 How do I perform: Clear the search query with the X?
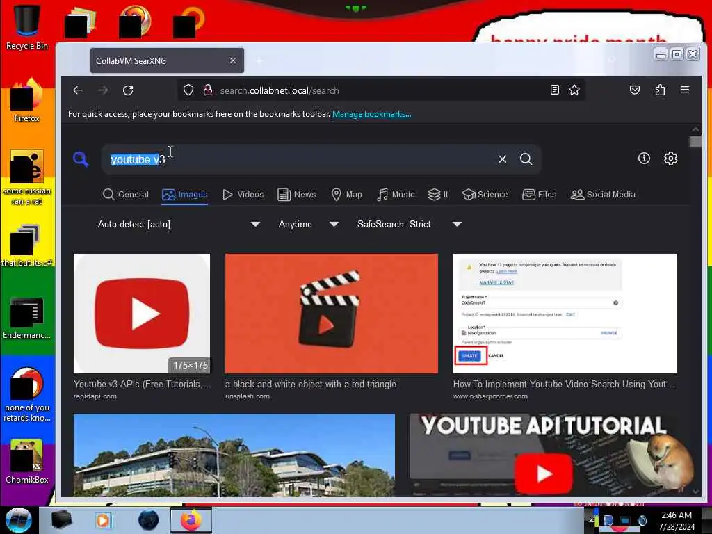tap(502, 159)
